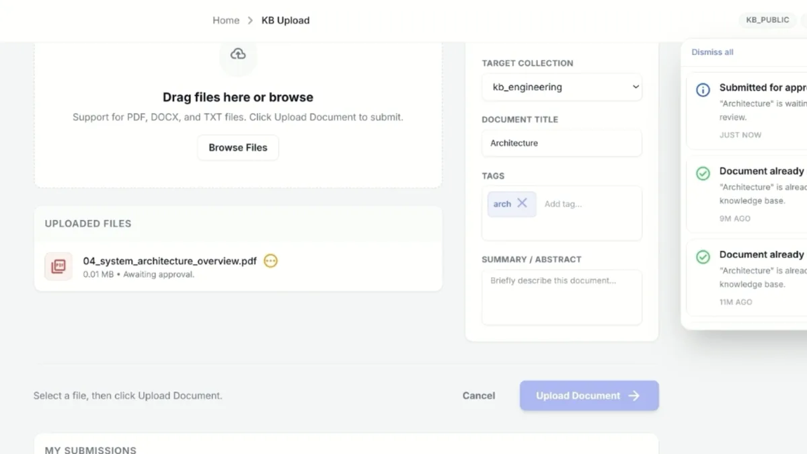This screenshot has height=454, width=807.
Task: Click Browse Files button
Action: coord(238,147)
